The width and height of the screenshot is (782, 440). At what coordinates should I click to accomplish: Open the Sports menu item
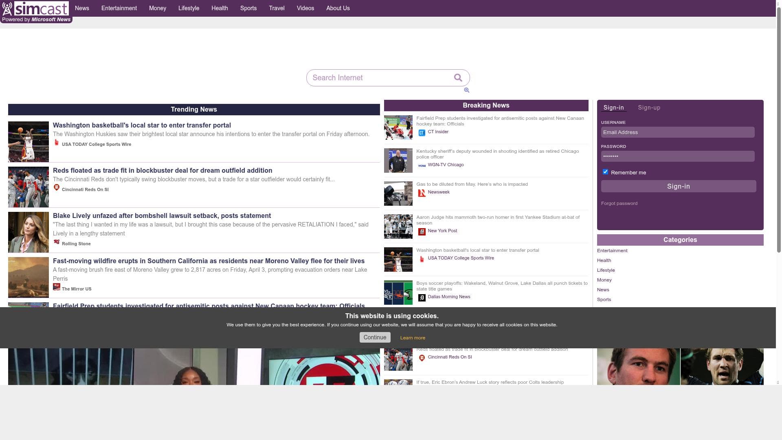click(248, 8)
